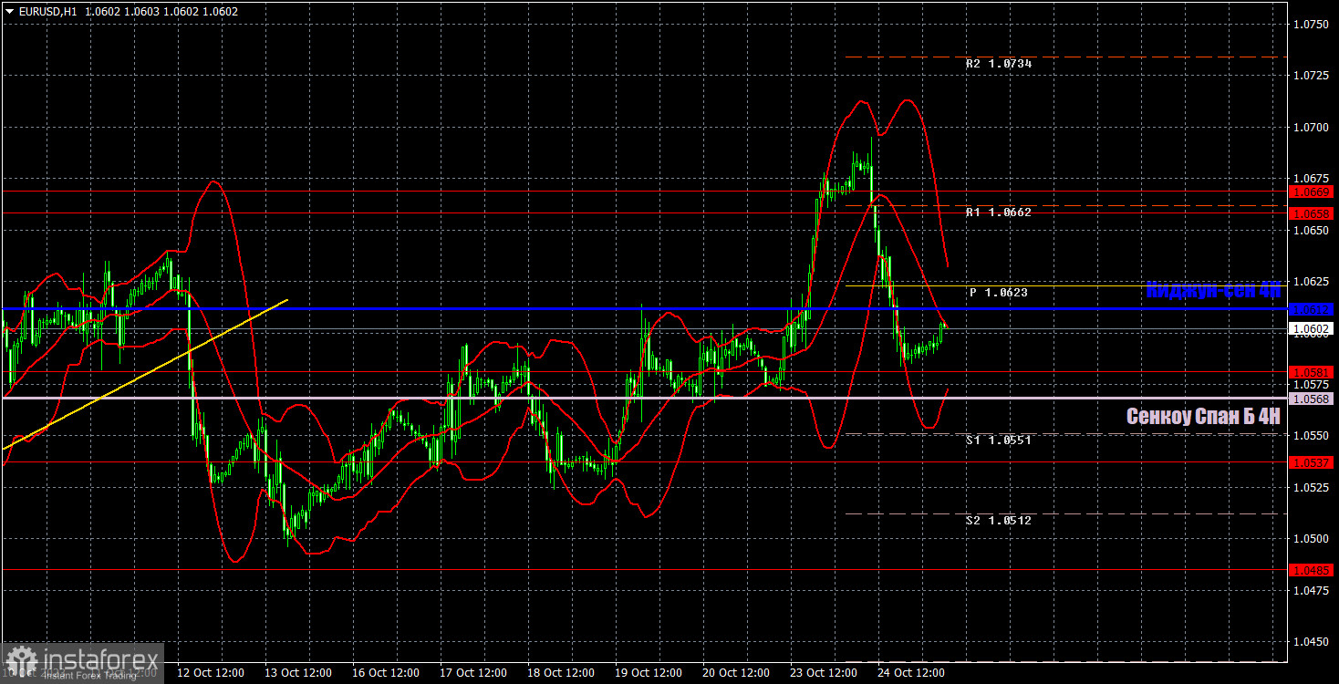
Task: Click the 1.0525 price scale value
Action: [1312, 487]
